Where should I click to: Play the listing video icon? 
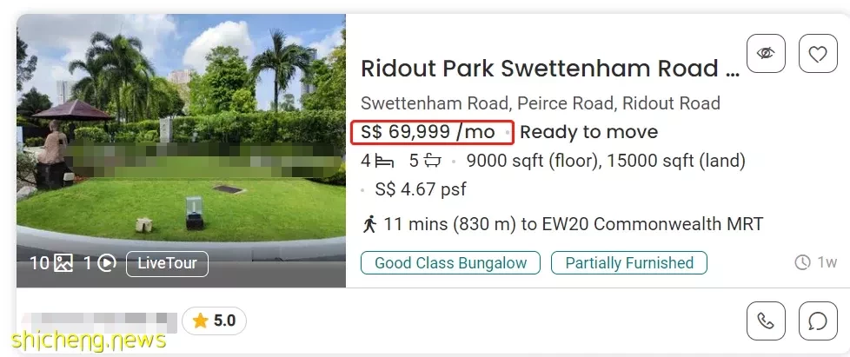(107, 263)
